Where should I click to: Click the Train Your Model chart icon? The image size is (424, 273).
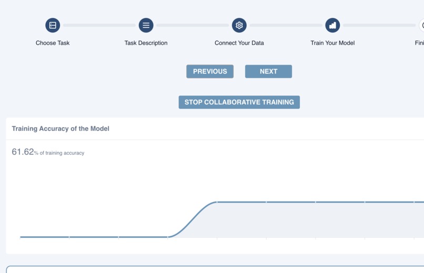point(332,25)
